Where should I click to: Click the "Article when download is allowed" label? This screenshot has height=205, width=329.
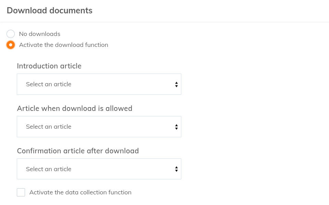point(75,108)
